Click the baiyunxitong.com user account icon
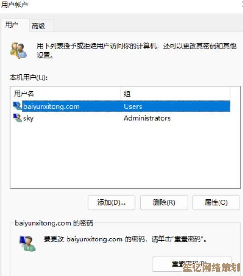 (x=17, y=106)
